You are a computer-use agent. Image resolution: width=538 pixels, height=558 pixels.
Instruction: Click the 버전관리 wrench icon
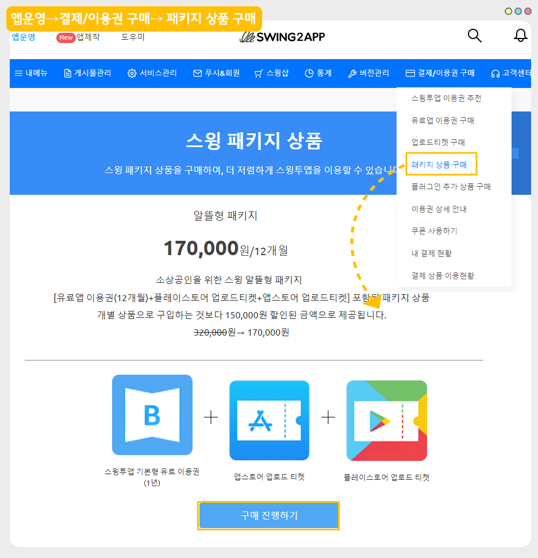point(352,74)
